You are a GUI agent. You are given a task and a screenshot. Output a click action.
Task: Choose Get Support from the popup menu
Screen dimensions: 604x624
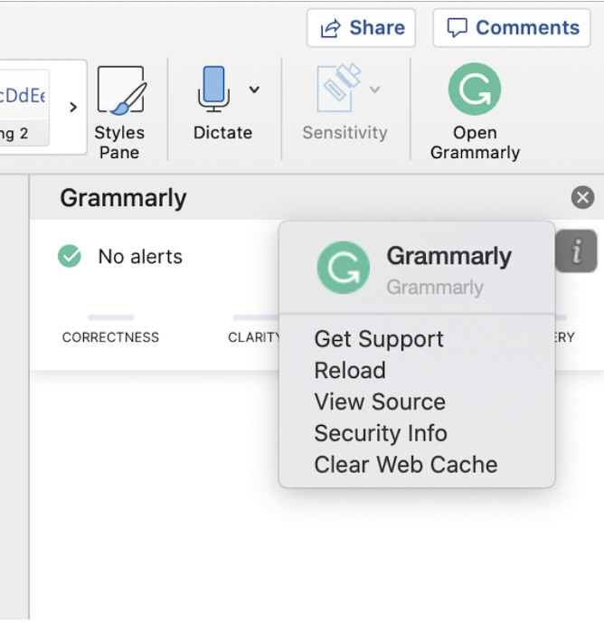click(379, 339)
